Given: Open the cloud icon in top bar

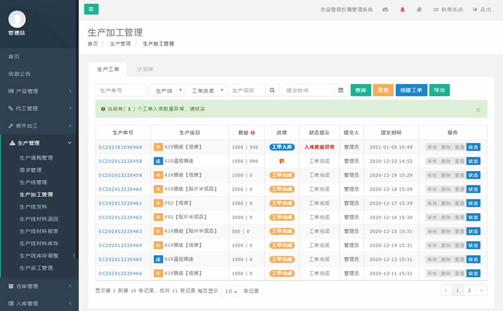Looking at the screenshot, I should (x=385, y=9).
